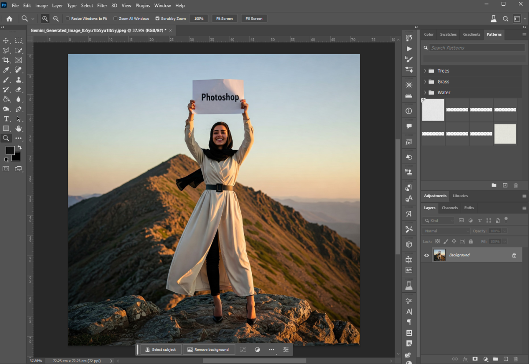
Task: Select the Frame tool
Action: (19, 60)
